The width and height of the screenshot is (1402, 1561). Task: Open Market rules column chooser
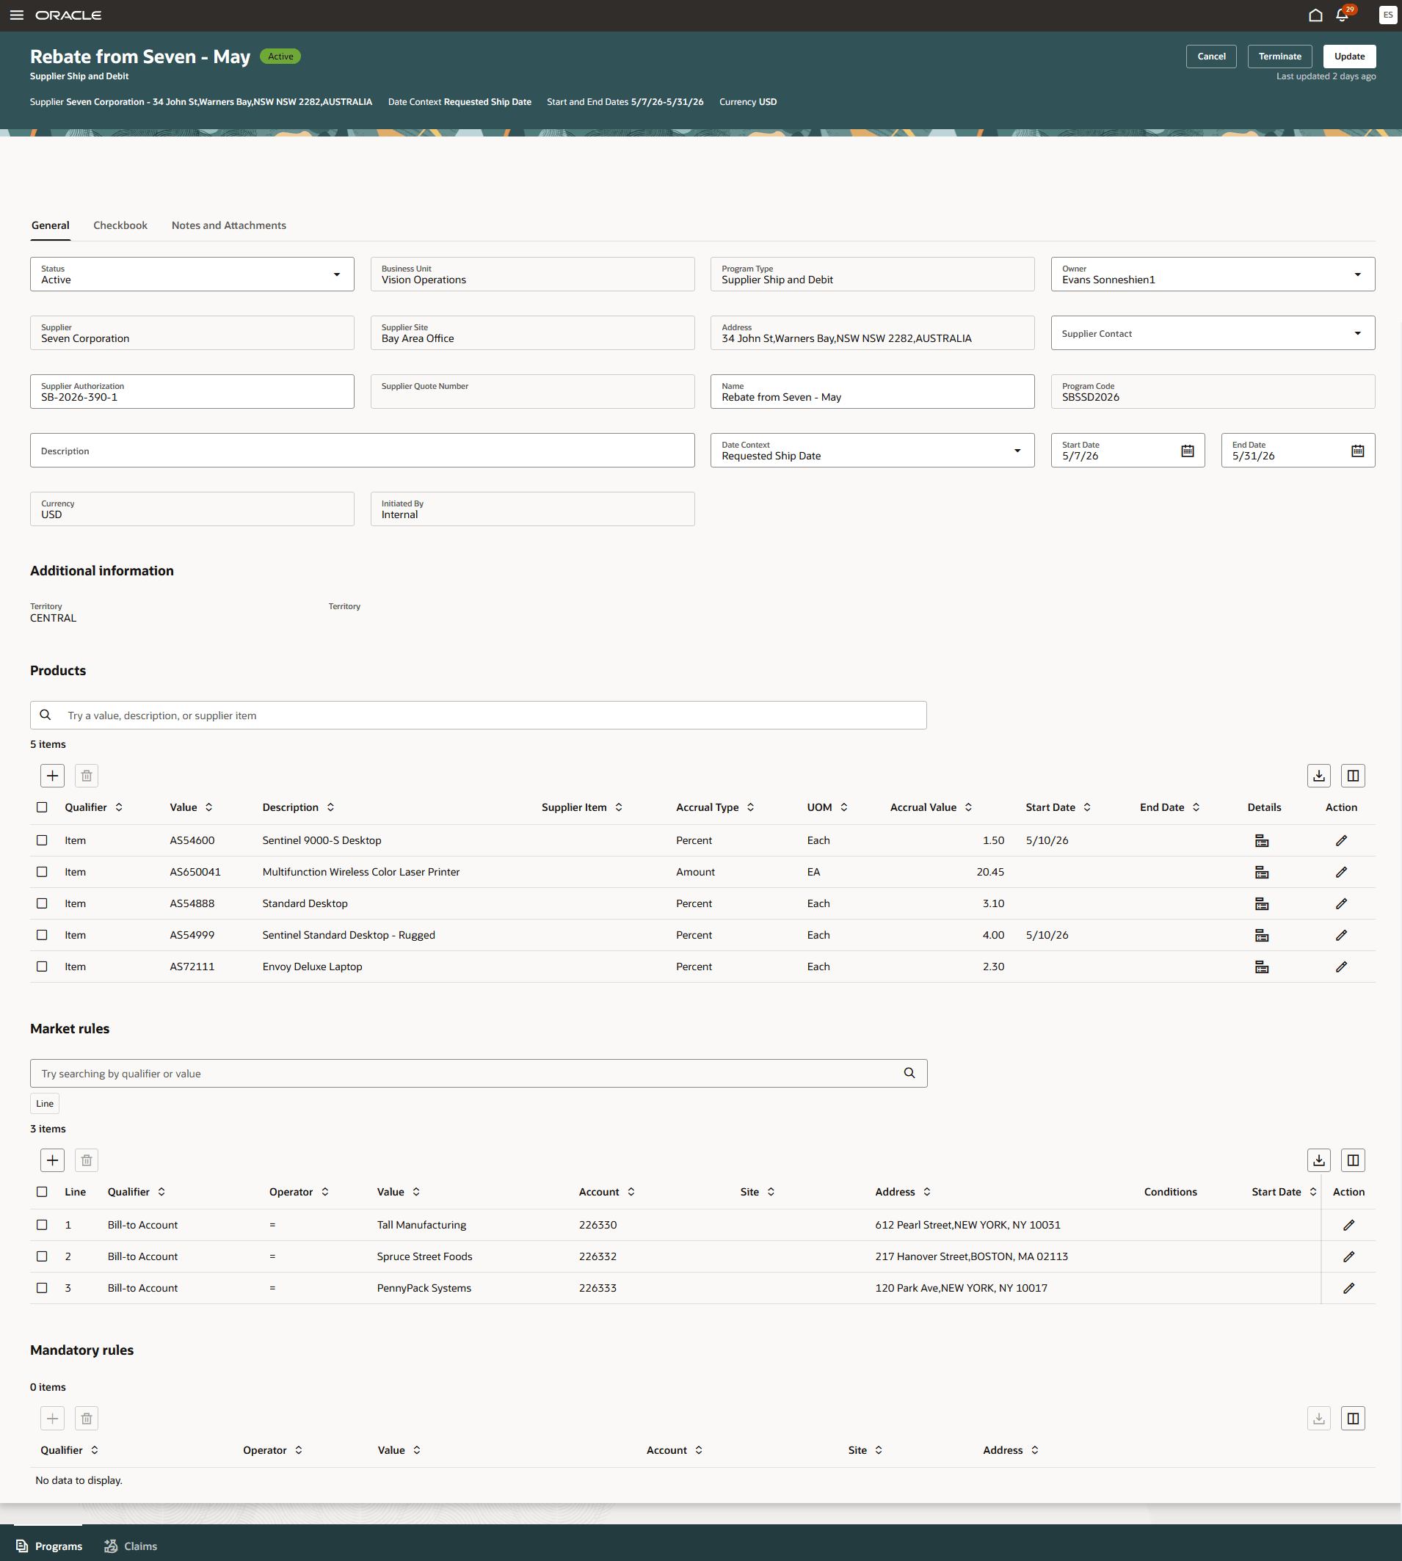pos(1353,1160)
